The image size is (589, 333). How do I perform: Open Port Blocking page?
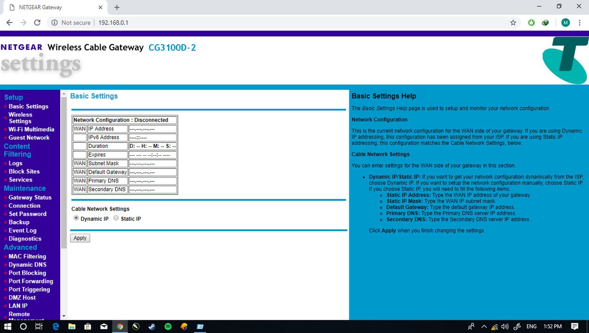[27, 273]
